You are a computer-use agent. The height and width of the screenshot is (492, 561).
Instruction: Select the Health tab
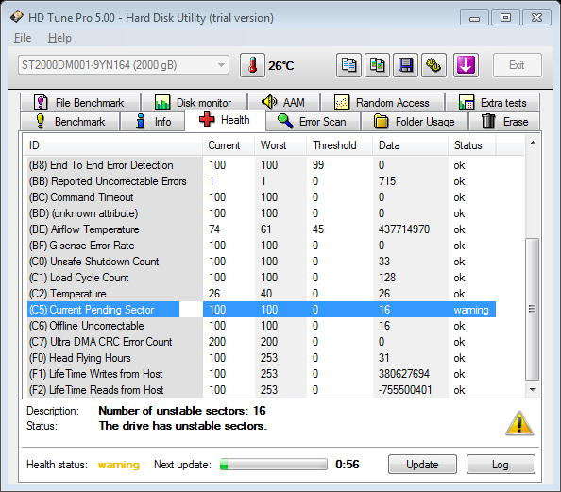pyautogui.click(x=225, y=120)
